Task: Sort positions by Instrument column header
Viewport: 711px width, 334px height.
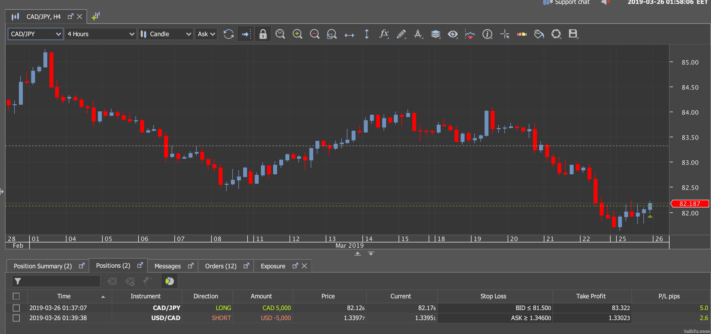Action: [x=147, y=296]
